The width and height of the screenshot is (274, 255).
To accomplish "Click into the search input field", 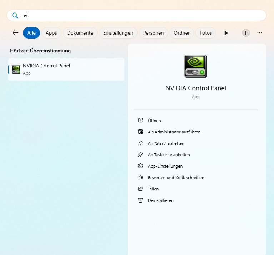I will 136,15.
